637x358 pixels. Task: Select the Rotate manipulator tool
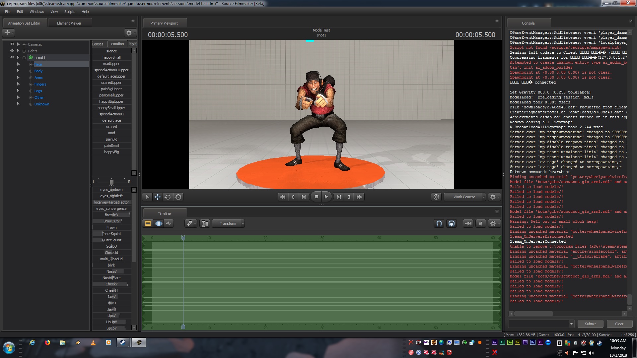(168, 197)
